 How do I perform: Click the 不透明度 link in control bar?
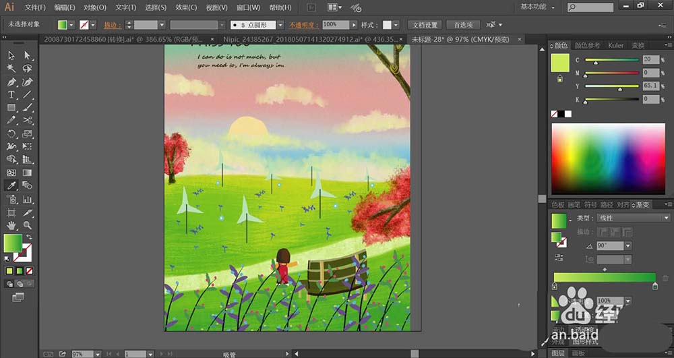point(303,26)
